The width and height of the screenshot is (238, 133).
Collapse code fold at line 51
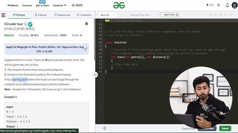(103, 61)
